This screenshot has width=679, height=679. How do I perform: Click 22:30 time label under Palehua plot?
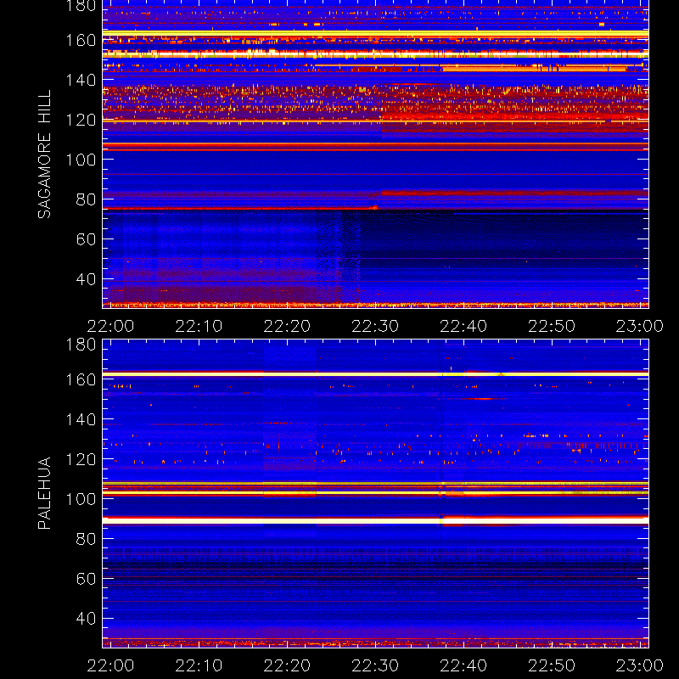pyautogui.click(x=375, y=665)
